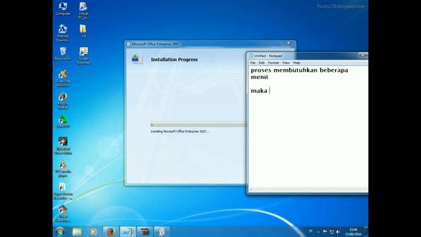
Task: Switch to WinRAR taskbar button
Action: coord(145,232)
